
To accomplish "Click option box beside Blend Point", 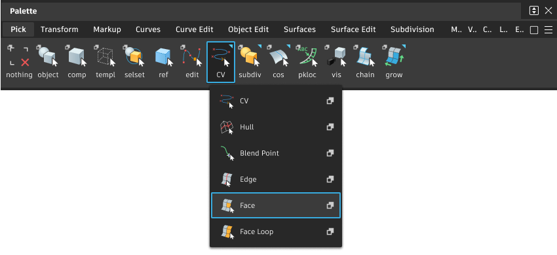I will coord(330,153).
